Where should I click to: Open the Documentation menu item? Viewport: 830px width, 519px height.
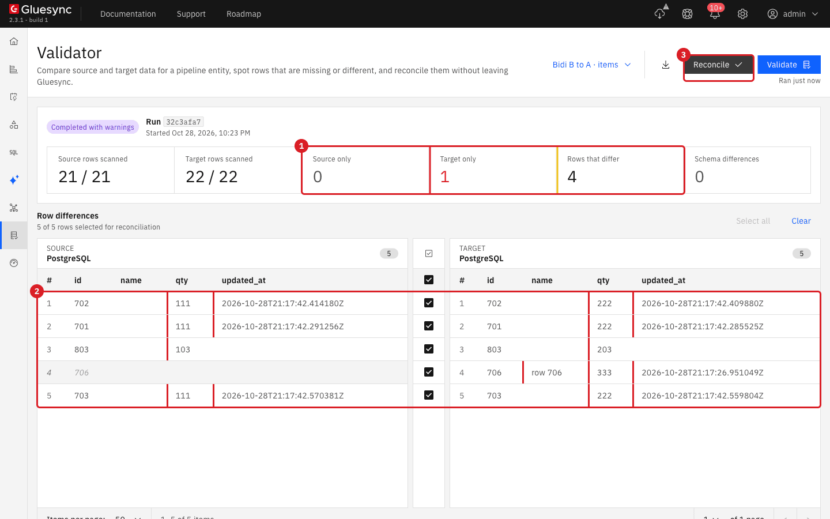128,14
